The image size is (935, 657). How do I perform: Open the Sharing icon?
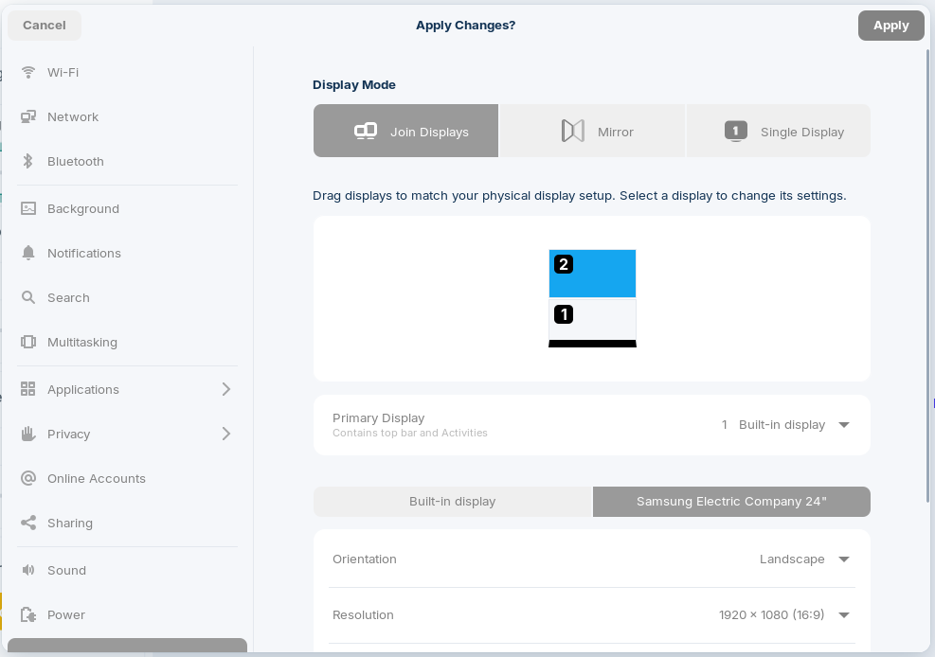pos(28,523)
